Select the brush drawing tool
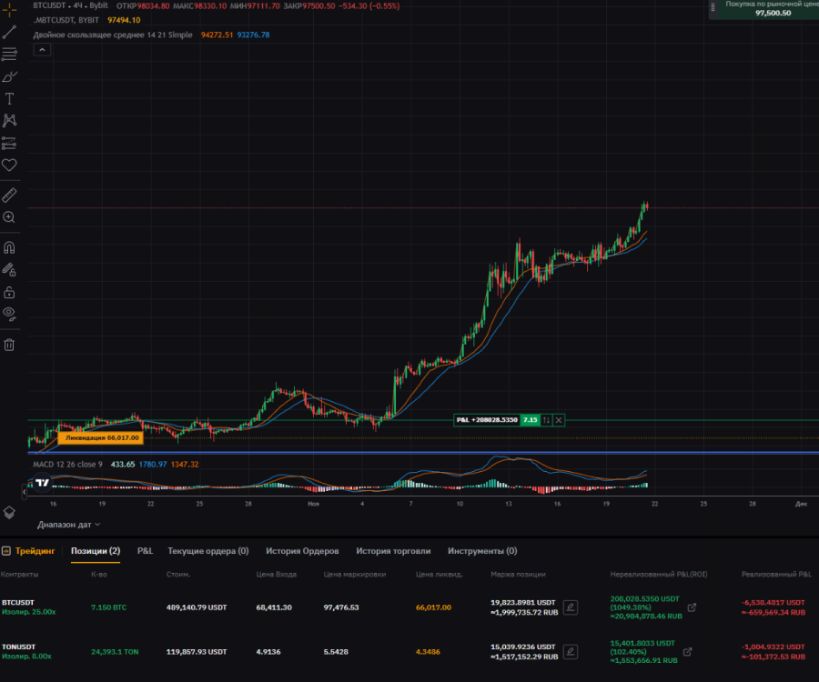Image resolution: width=819 pixels, height=682 pixels. (10, 76)
